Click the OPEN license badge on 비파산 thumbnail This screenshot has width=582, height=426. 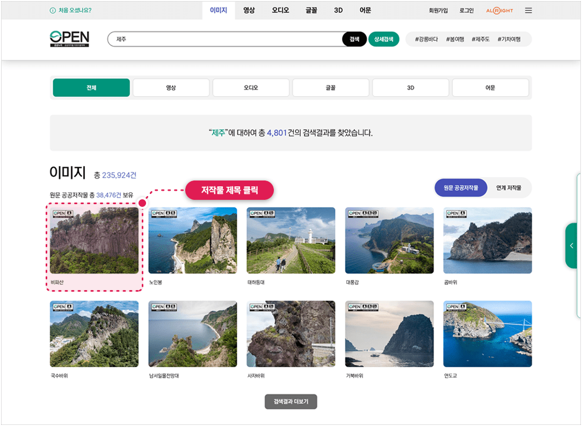63,213
